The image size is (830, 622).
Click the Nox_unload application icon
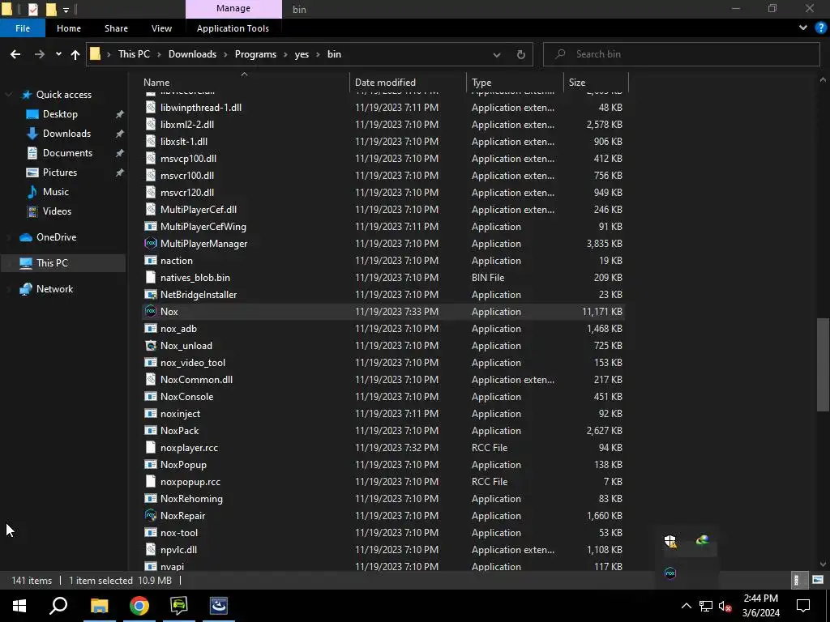tap(151, 345)
